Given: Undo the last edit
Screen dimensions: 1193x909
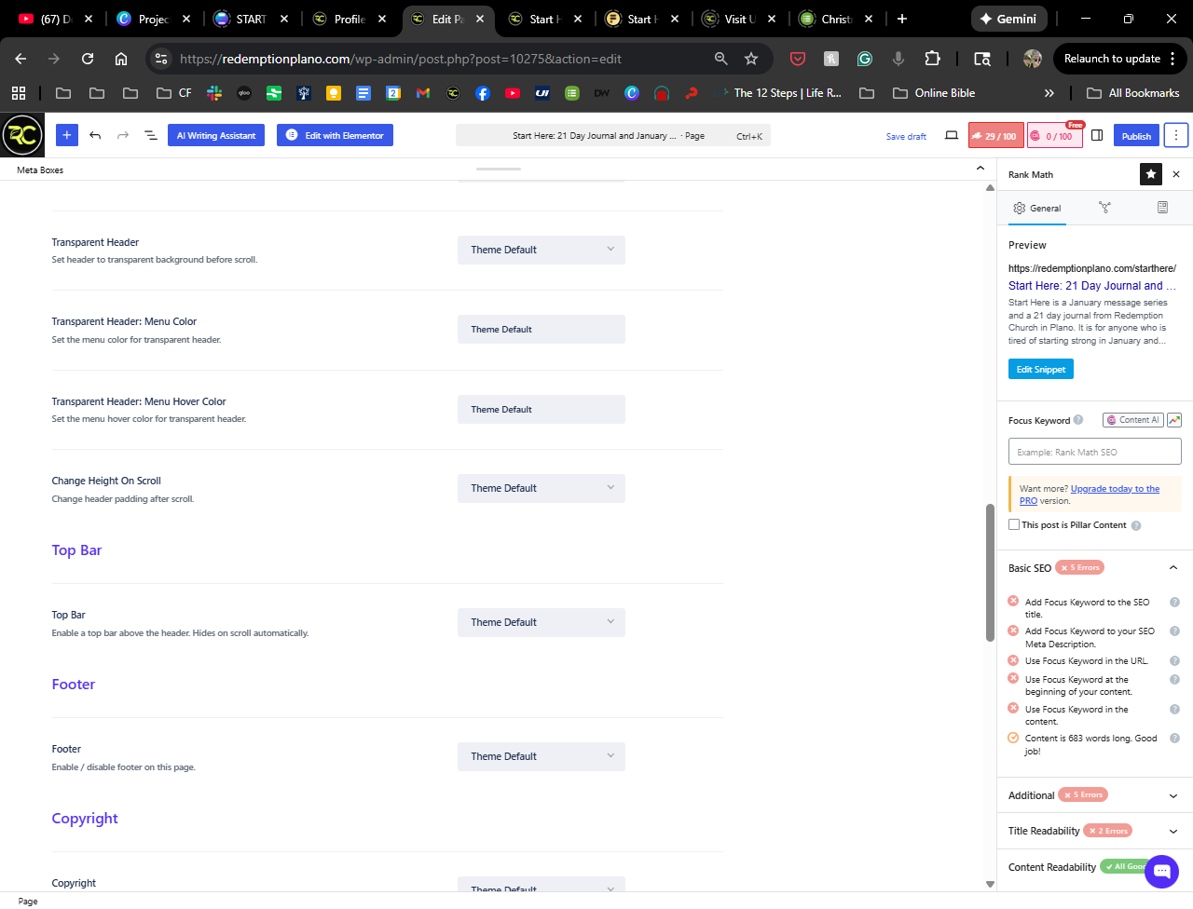Looking at the screenshot, I should point(95,135).
